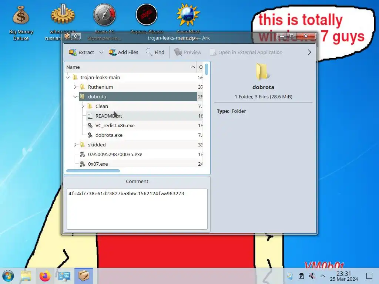Viewport: 379px width, 284px height.
Task: Open the system settings taskbar icon
Action: click(x=64, y=276)
